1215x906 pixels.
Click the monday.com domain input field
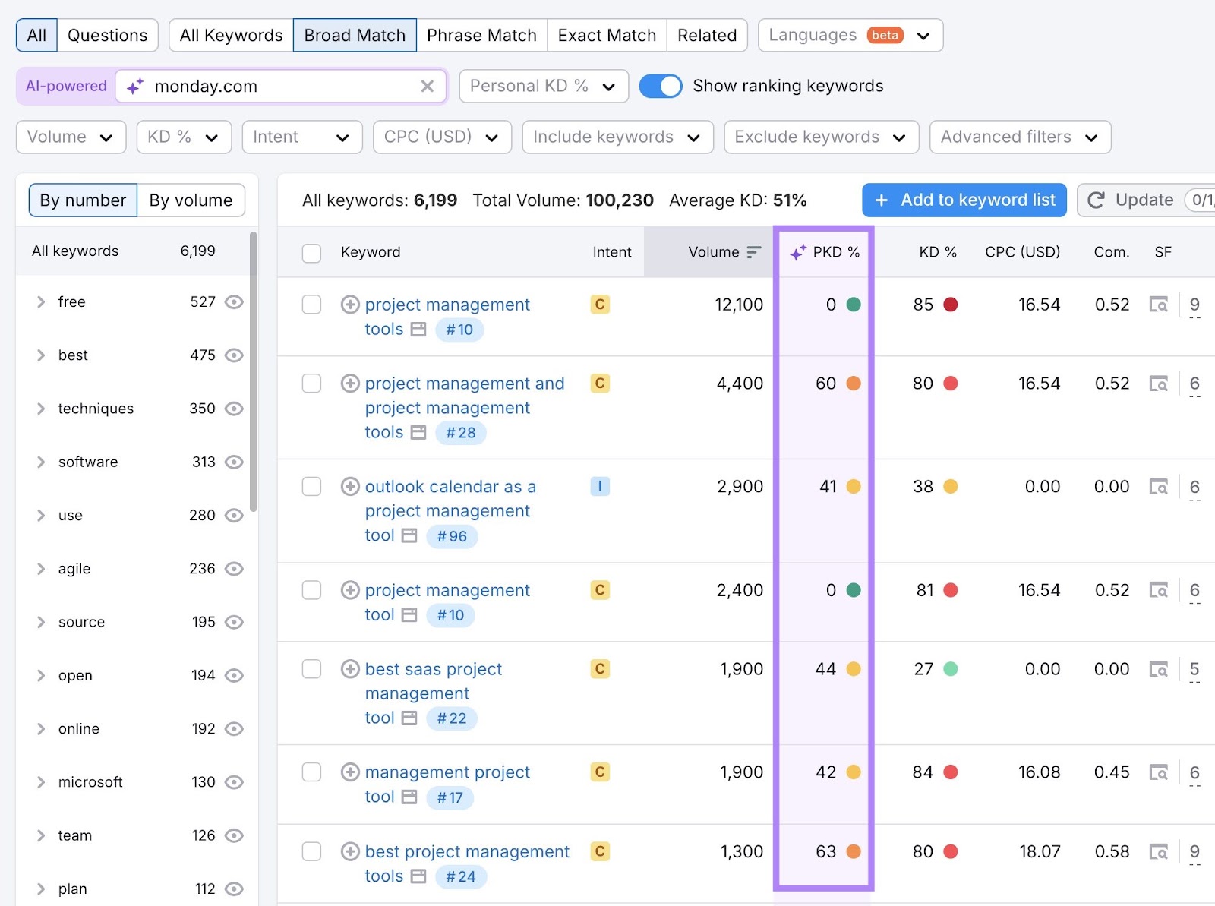281,87
